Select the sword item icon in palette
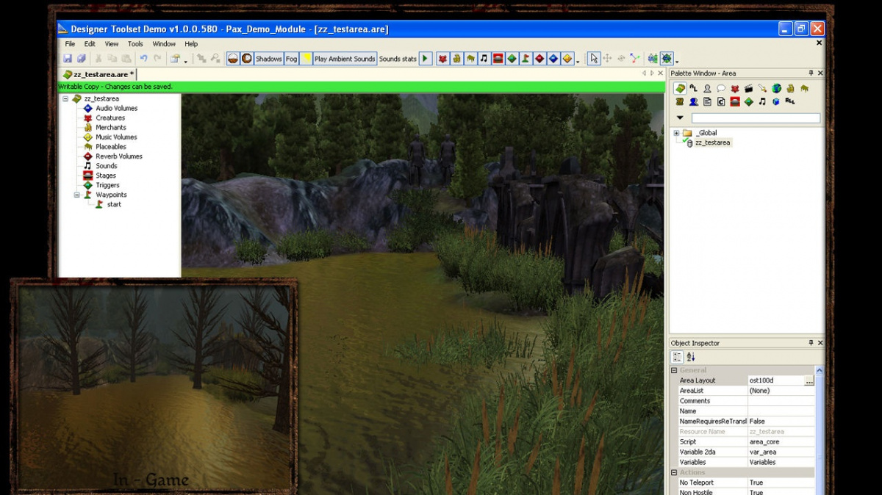Viewport: 882px width, 495px height. click(x=762, y=89)
